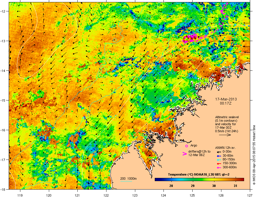Click the '0-30m' depth label
This screenshot has height=198, width=256.
coord(227,152)
